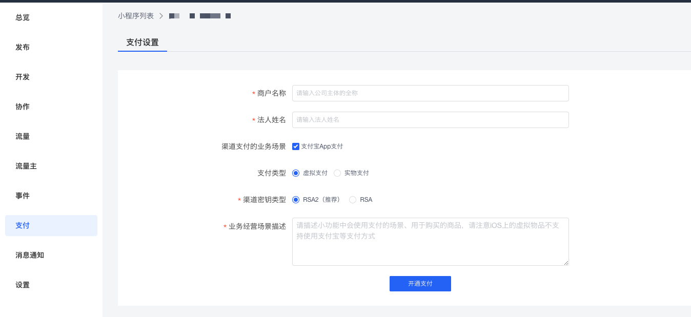Open the 发布 publishing section

click(23, 47)
